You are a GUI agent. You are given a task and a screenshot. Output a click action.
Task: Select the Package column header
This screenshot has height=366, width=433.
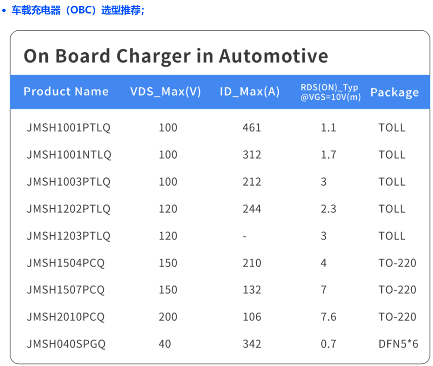[x=394, y=92]
